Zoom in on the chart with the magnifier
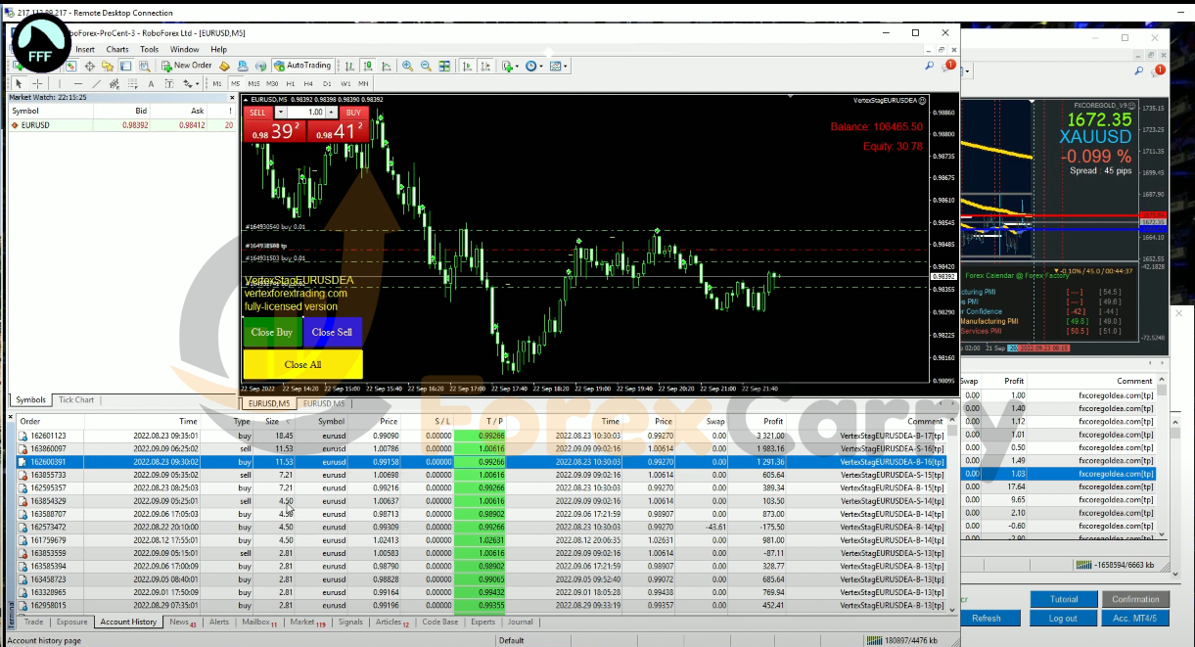 tap(407, 66)
